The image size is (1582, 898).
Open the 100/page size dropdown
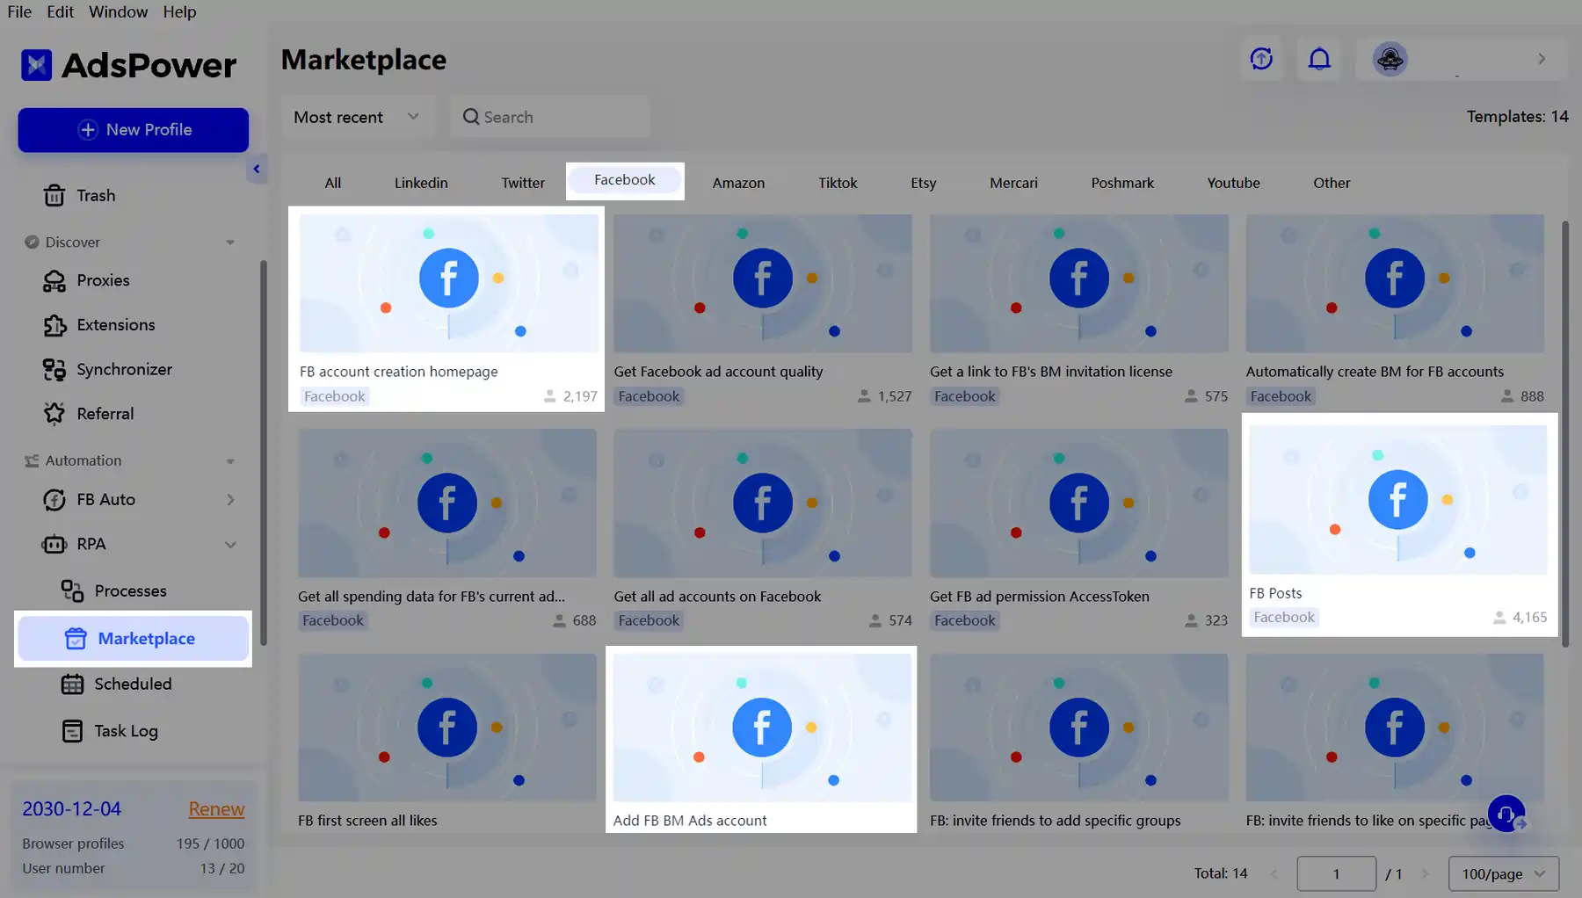(x=1504, y=873)
